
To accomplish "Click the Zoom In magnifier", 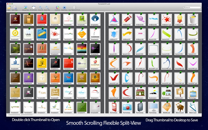I will (41, 8).
